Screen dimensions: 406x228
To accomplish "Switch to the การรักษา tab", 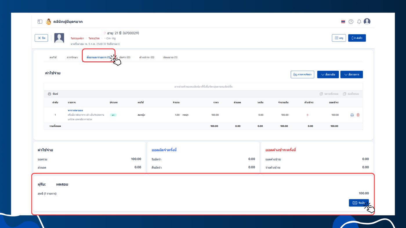I will tap(72, 57).
